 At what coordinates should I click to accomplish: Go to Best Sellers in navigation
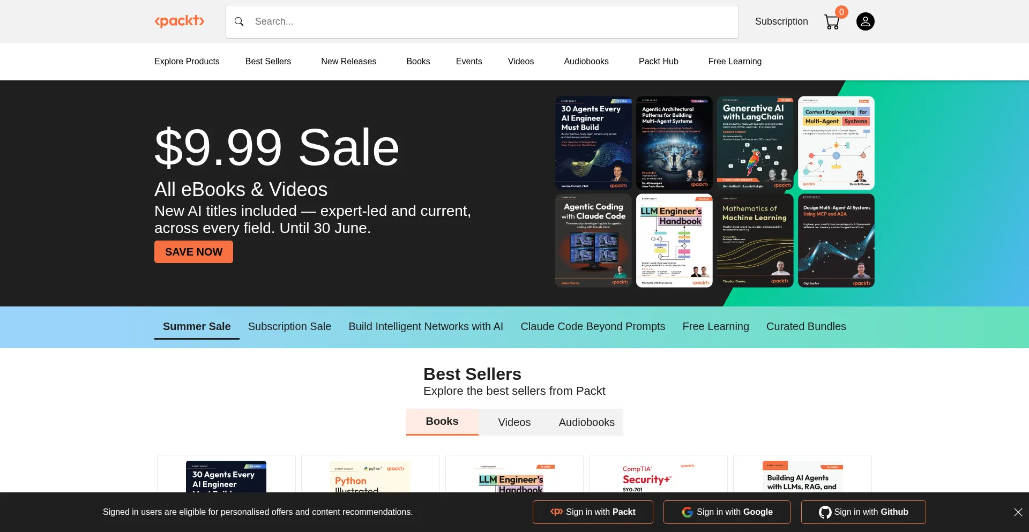coord(268,61)
